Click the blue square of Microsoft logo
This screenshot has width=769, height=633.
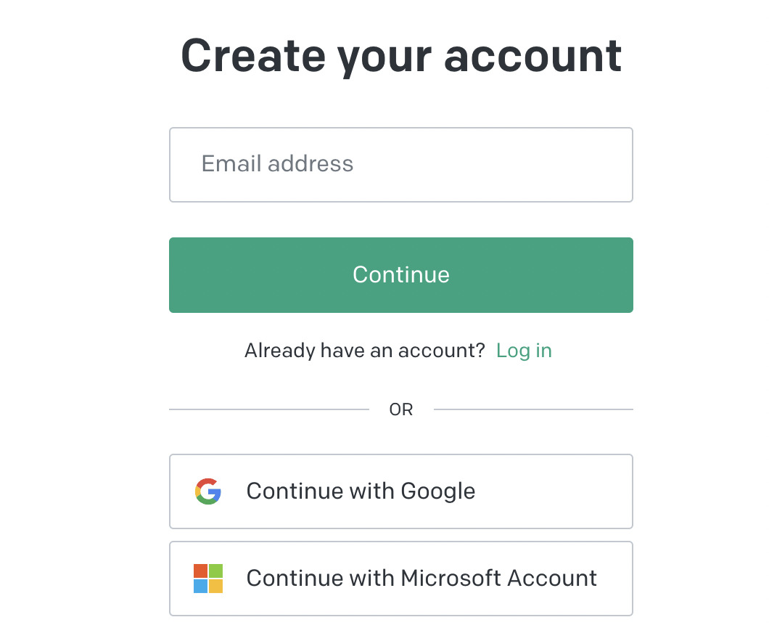click(x=200, y=587)
